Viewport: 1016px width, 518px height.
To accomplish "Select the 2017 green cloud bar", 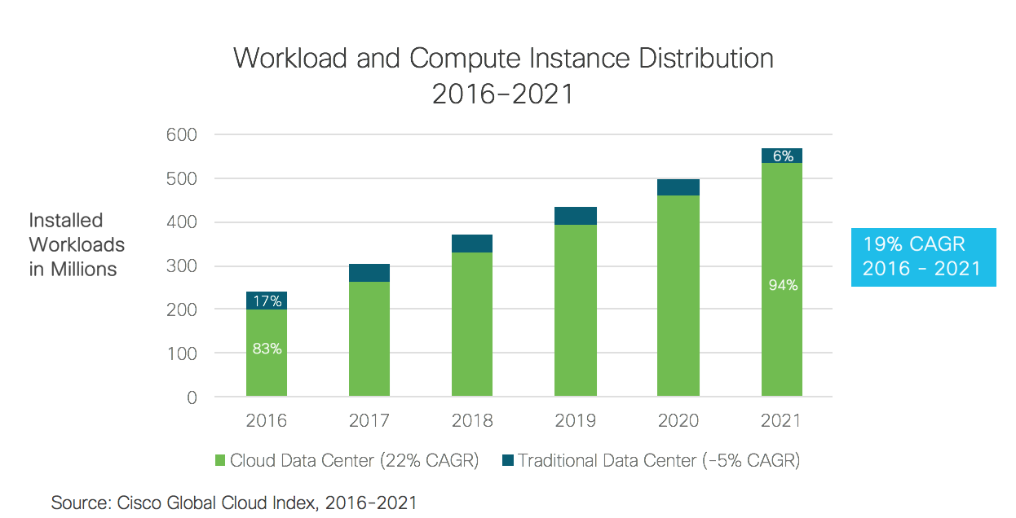I will (369, 339).
